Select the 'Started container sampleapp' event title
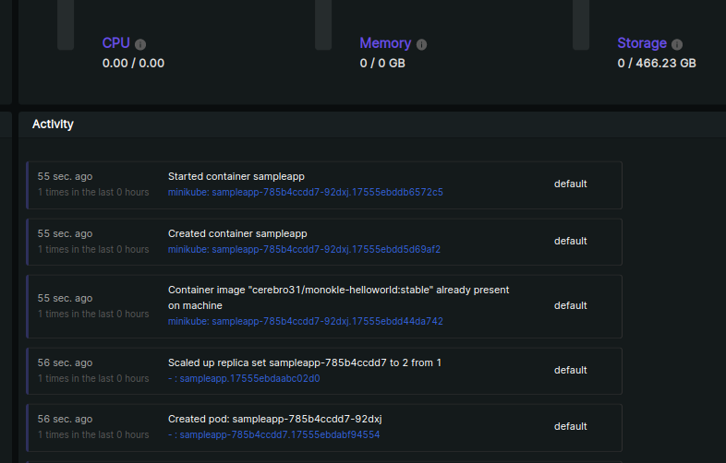Image resolution: width=726 pixels, height=463 pixels. point(236,176)
